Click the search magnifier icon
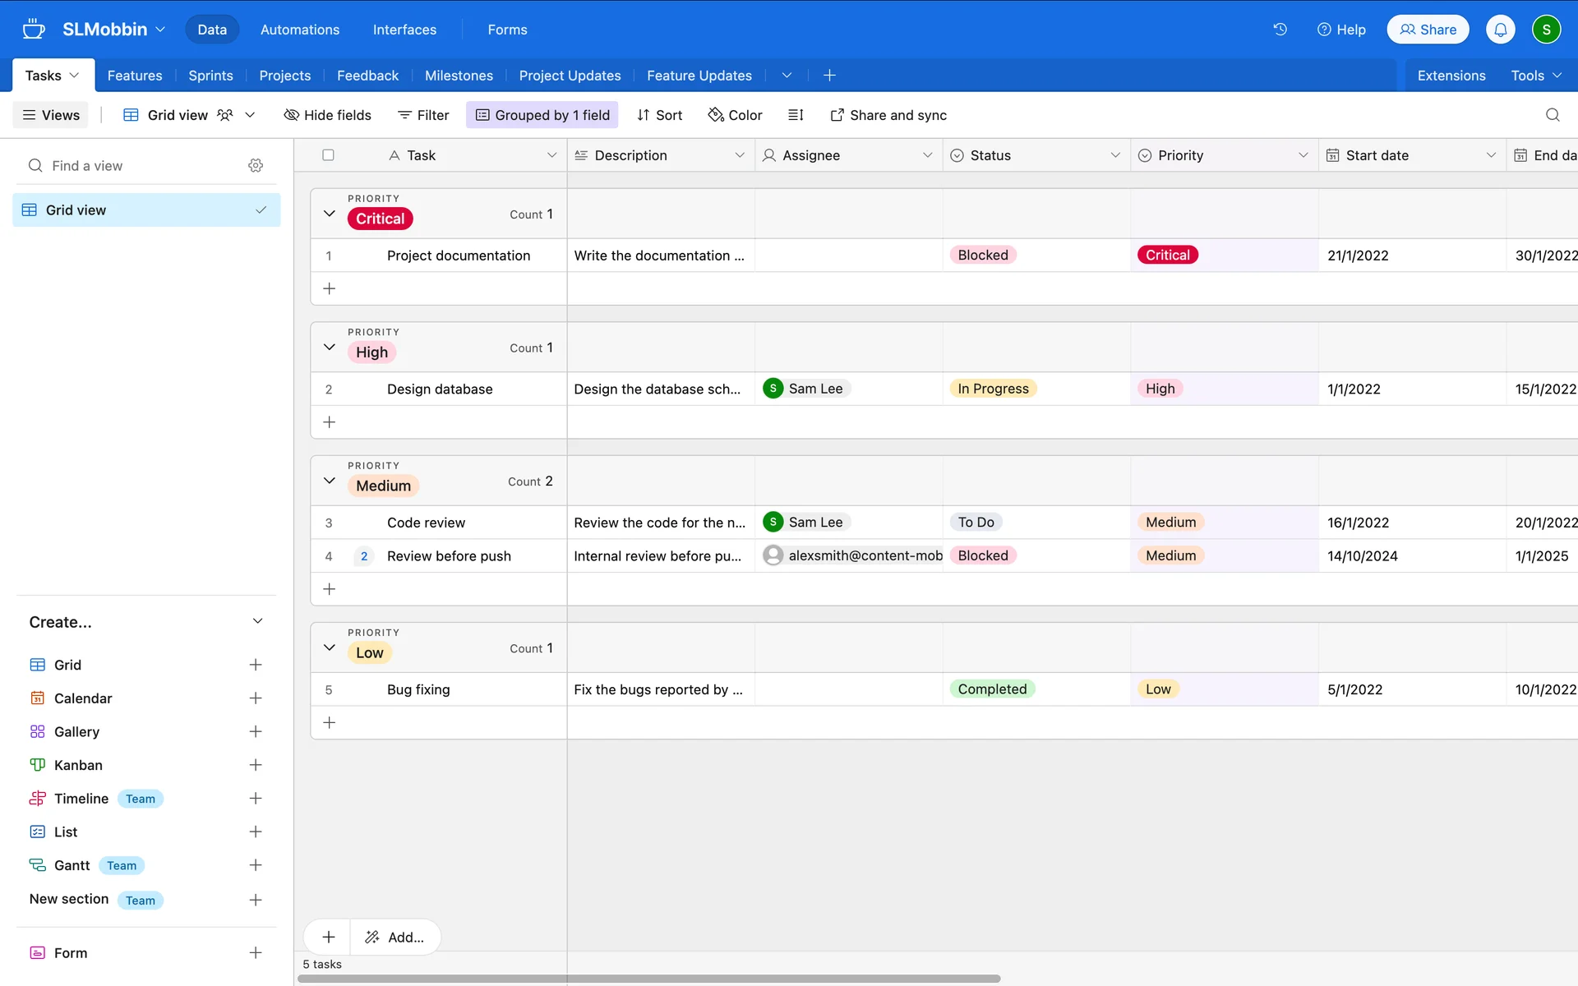1578x986 pixels. coord(1552,115)
